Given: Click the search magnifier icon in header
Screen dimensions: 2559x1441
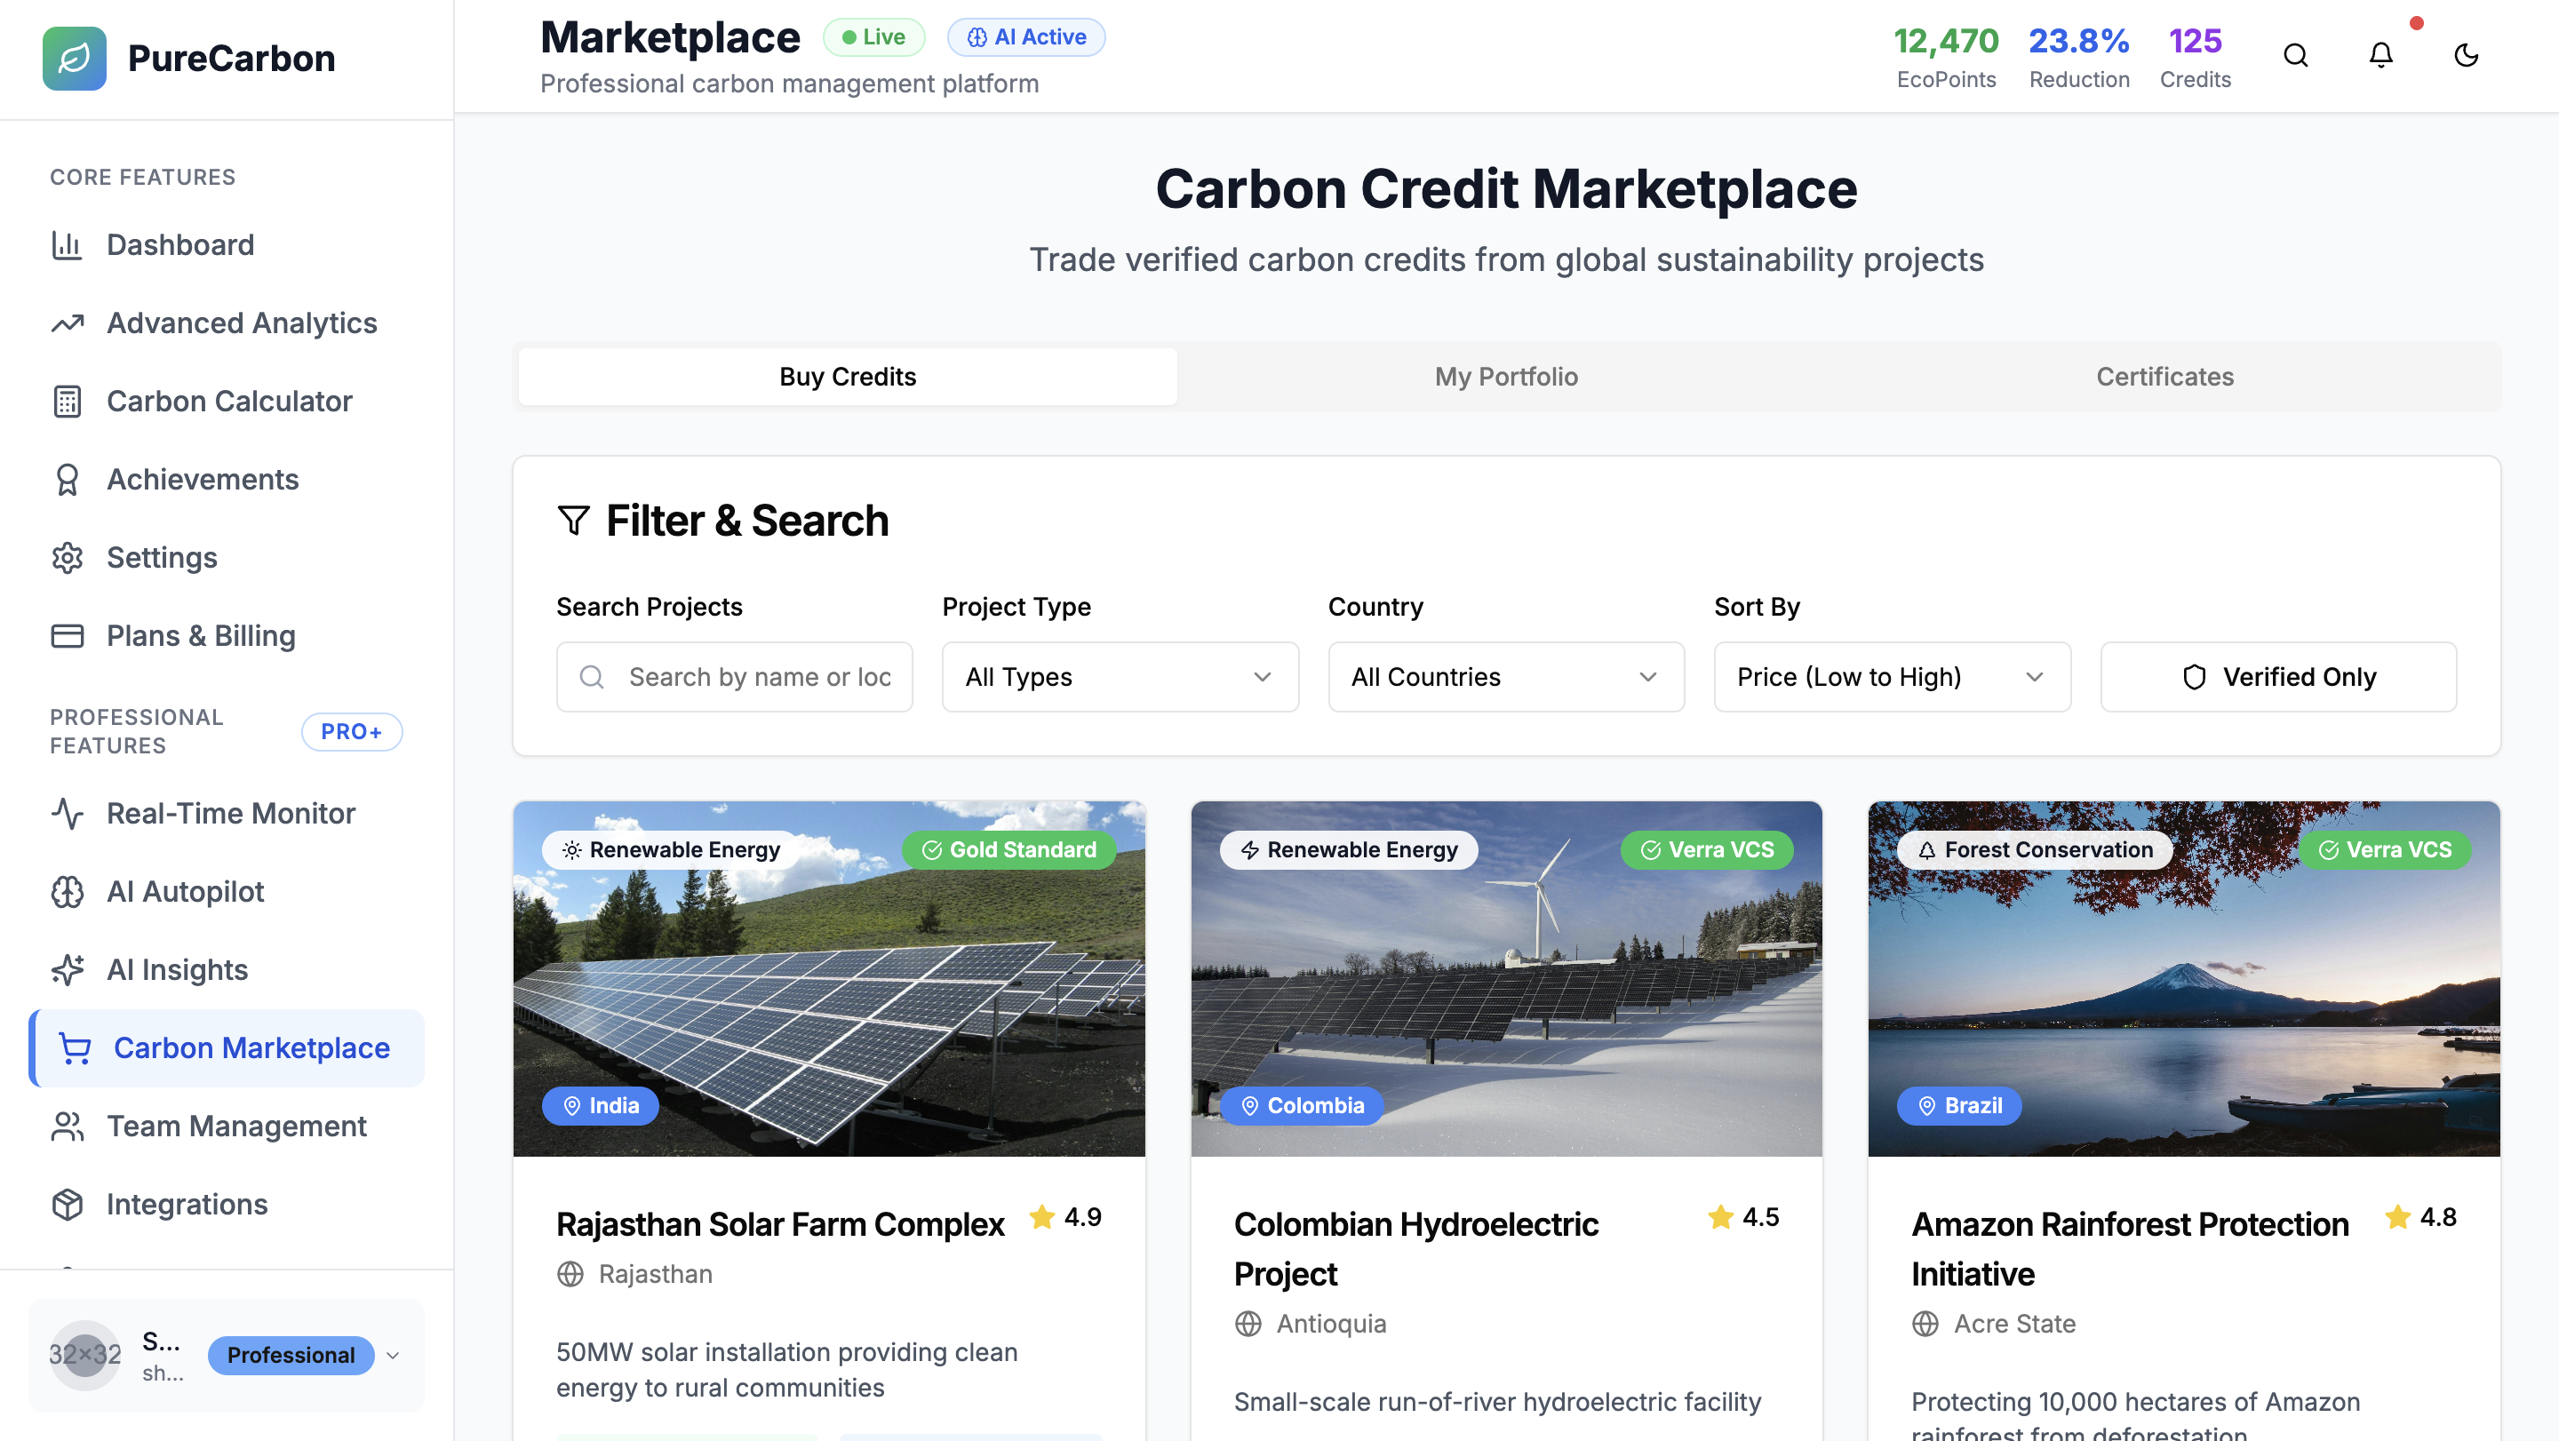Looking at the screenshot, I should pos(2295,56).
